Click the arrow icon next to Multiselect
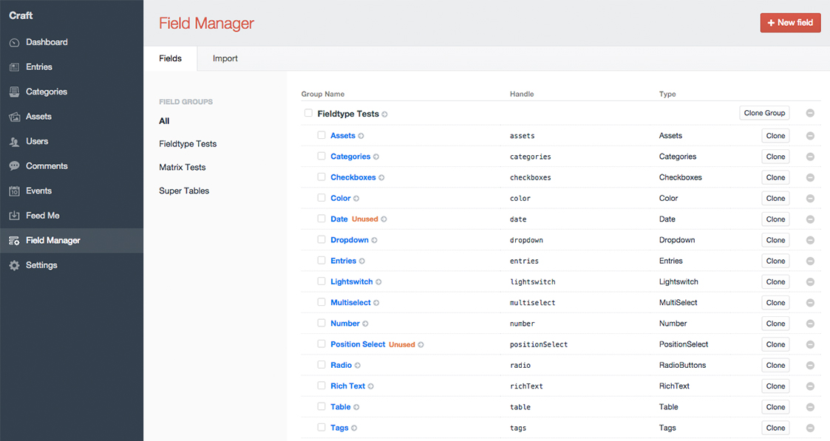Screen dimensions: 830x441 pyautogui.click(x=376, y=303)
